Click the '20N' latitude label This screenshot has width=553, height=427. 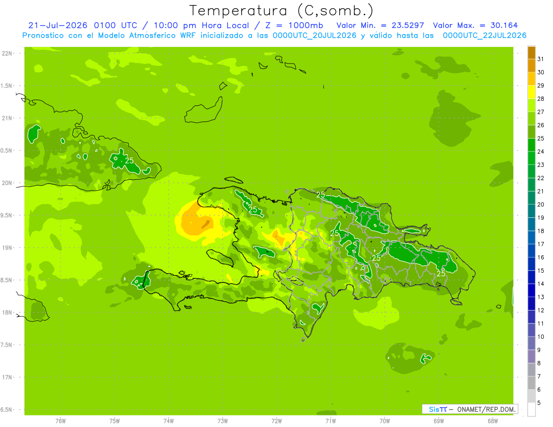(7, 183)
